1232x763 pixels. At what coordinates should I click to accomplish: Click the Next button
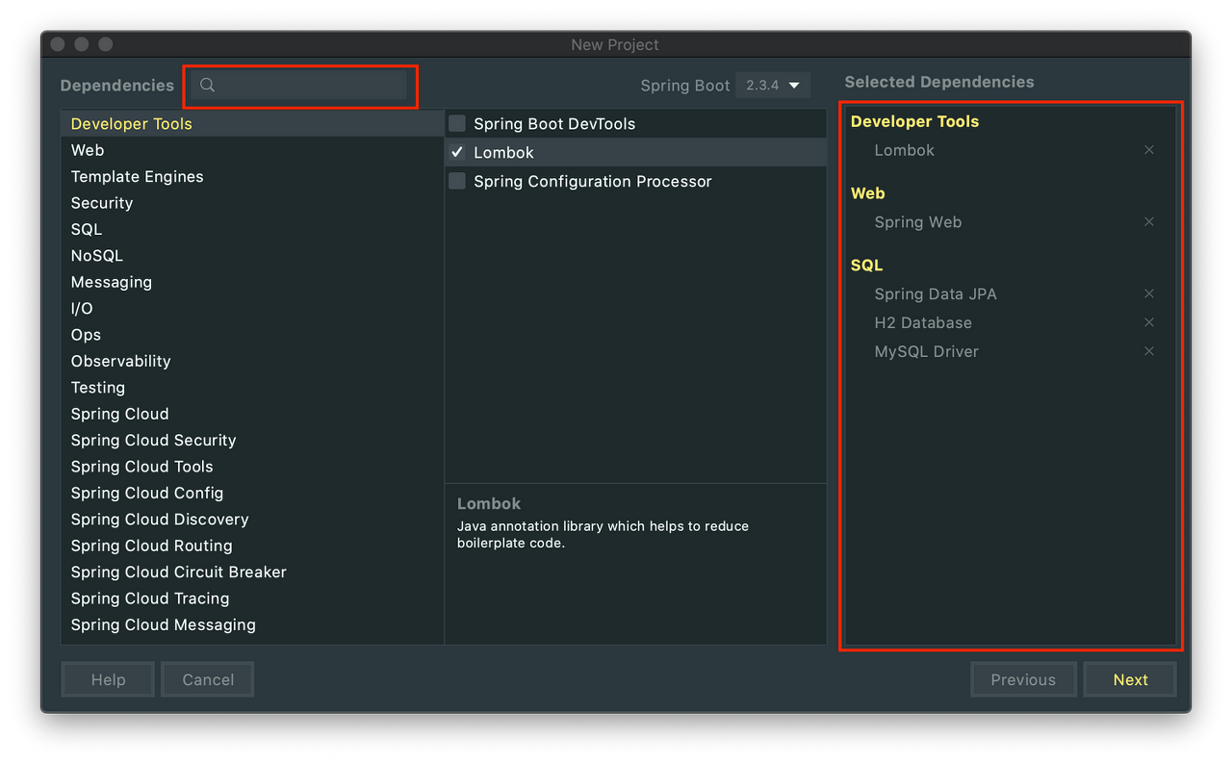(x=1130, y=679)
